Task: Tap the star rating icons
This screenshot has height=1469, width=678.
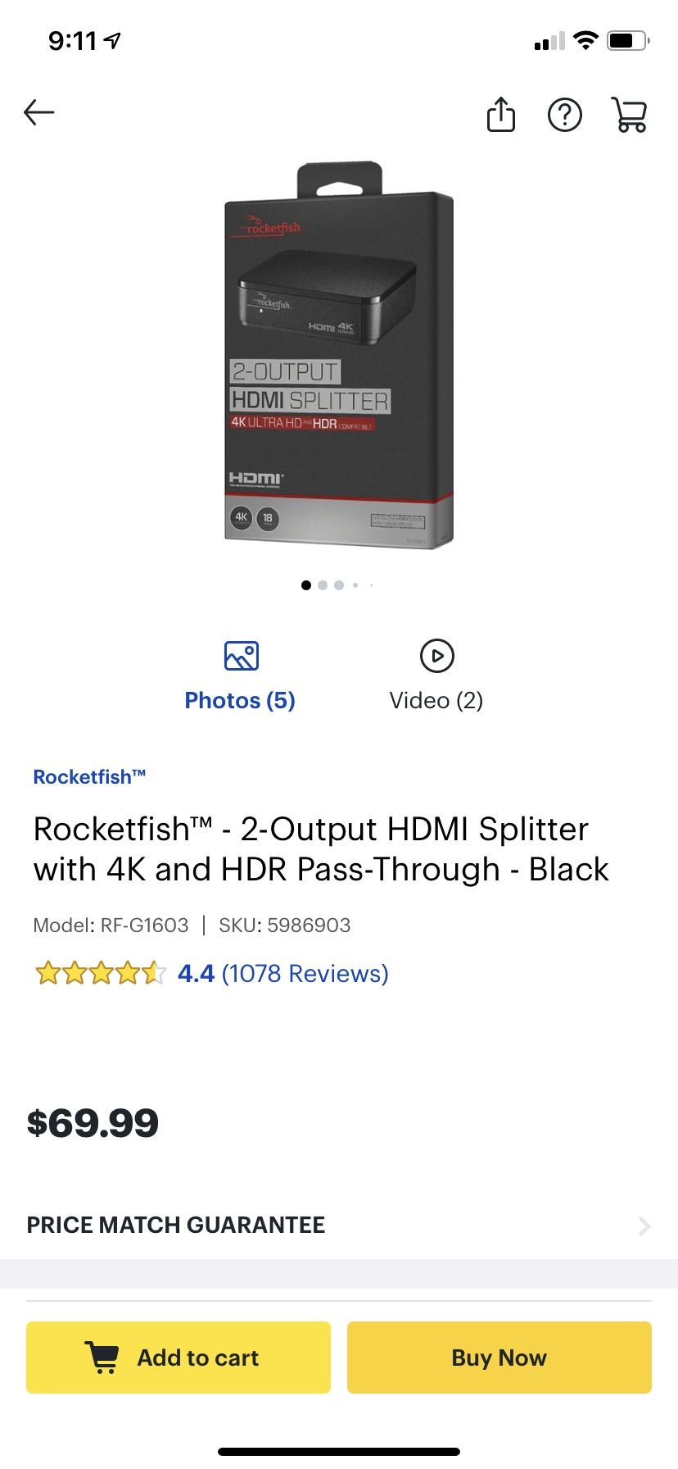Action: 100,973
